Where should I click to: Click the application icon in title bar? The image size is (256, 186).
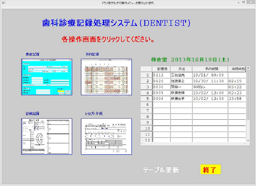click(4, 3)
